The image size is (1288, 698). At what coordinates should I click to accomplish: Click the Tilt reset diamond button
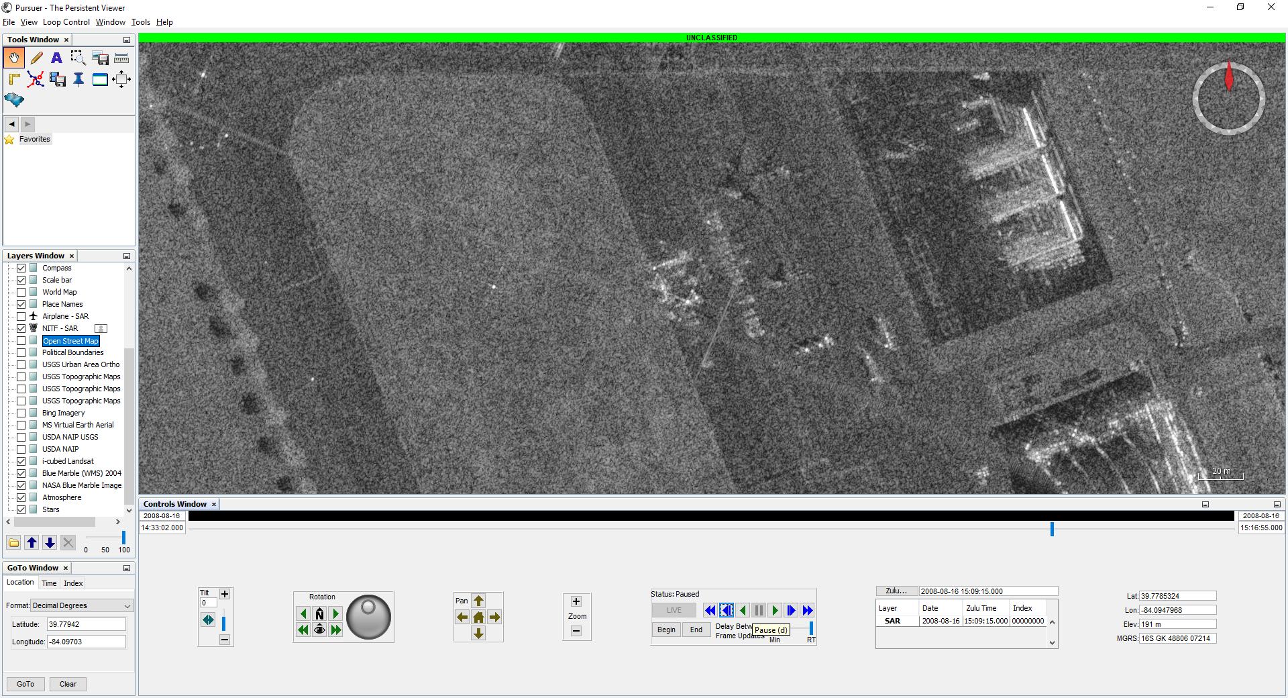pyautogui.click(x=208, y=620)
